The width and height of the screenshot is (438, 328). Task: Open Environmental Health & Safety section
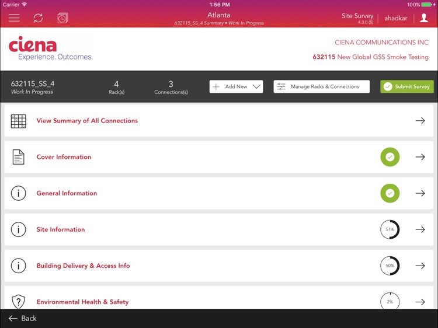pos(219,298)
